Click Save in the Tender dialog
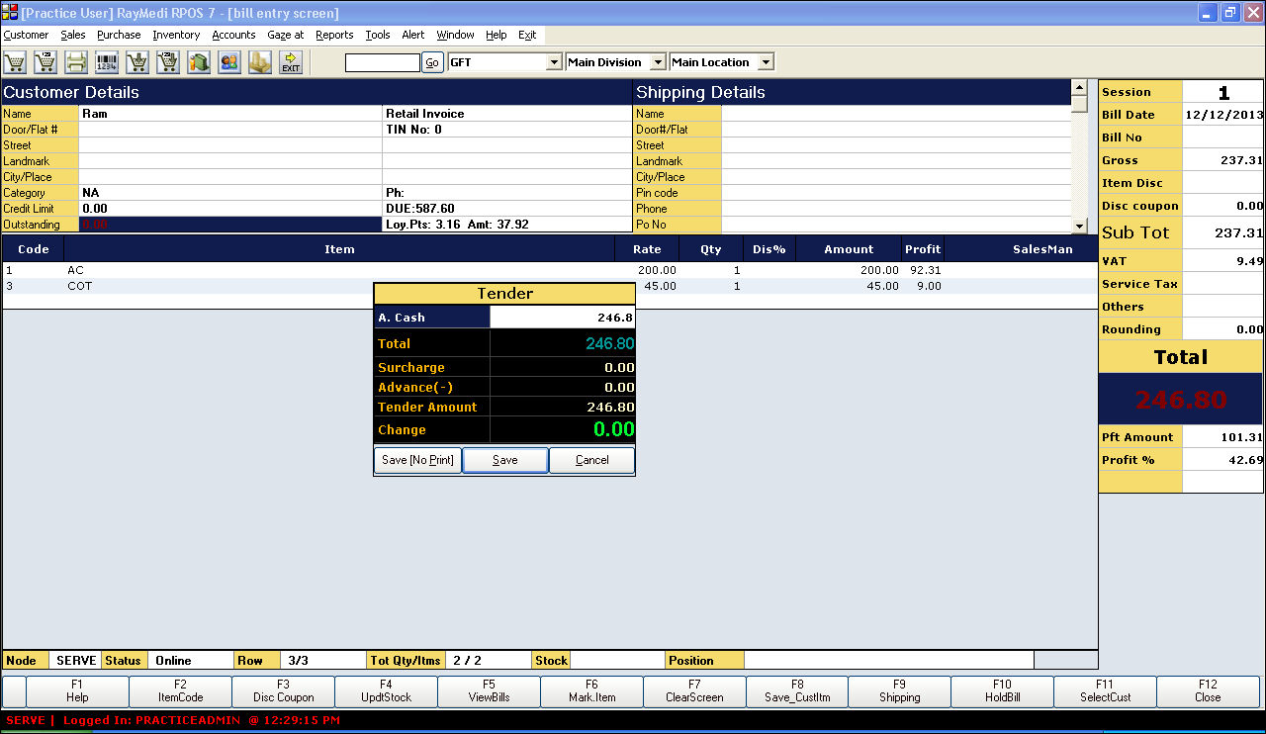This screenshot has width=1266, height=734. tap(504, 460)
